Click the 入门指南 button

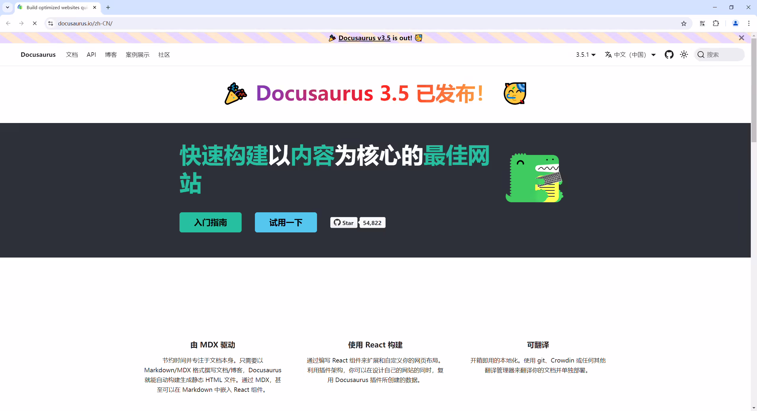[211, 222]
